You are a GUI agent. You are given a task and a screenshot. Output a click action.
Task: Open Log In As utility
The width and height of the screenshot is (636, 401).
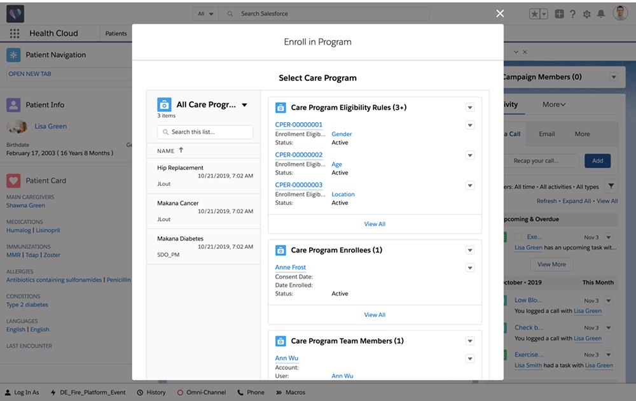[22, 393]
